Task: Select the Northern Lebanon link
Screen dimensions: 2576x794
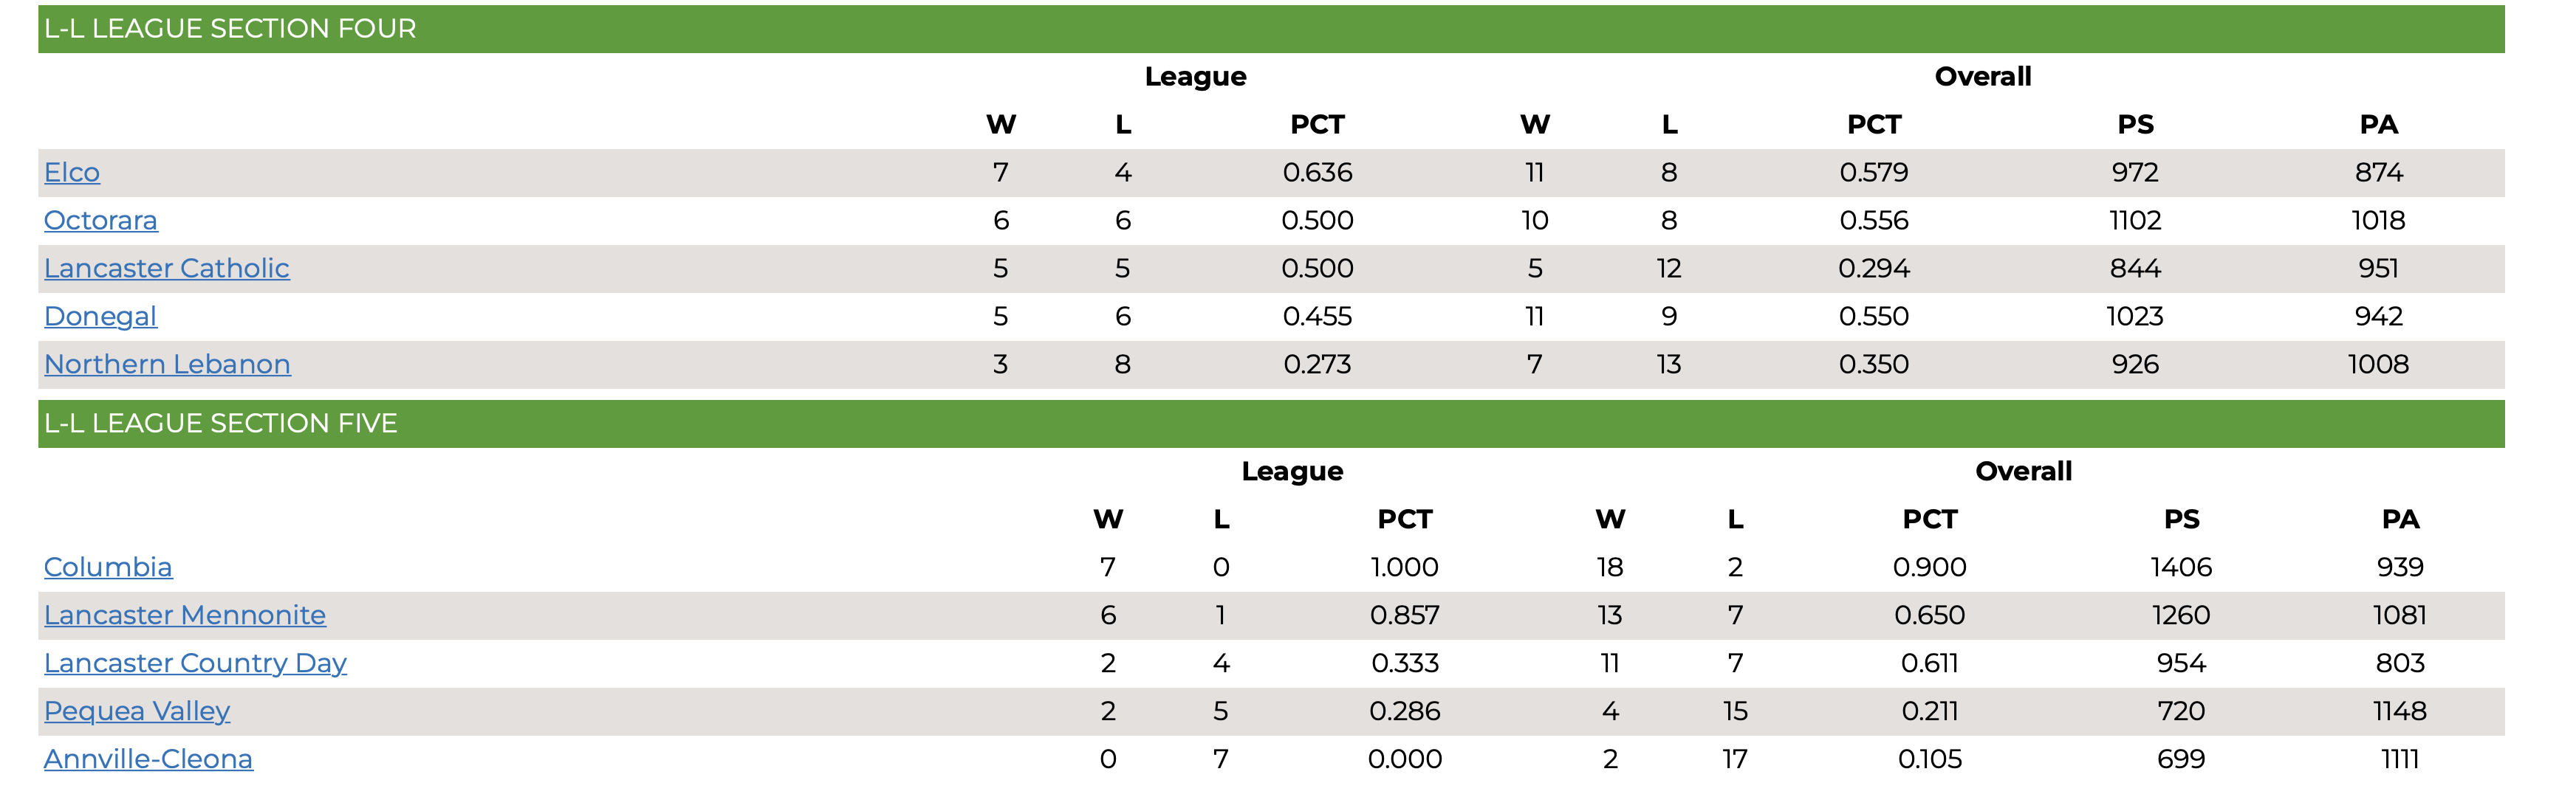Action: pos(167,365)
